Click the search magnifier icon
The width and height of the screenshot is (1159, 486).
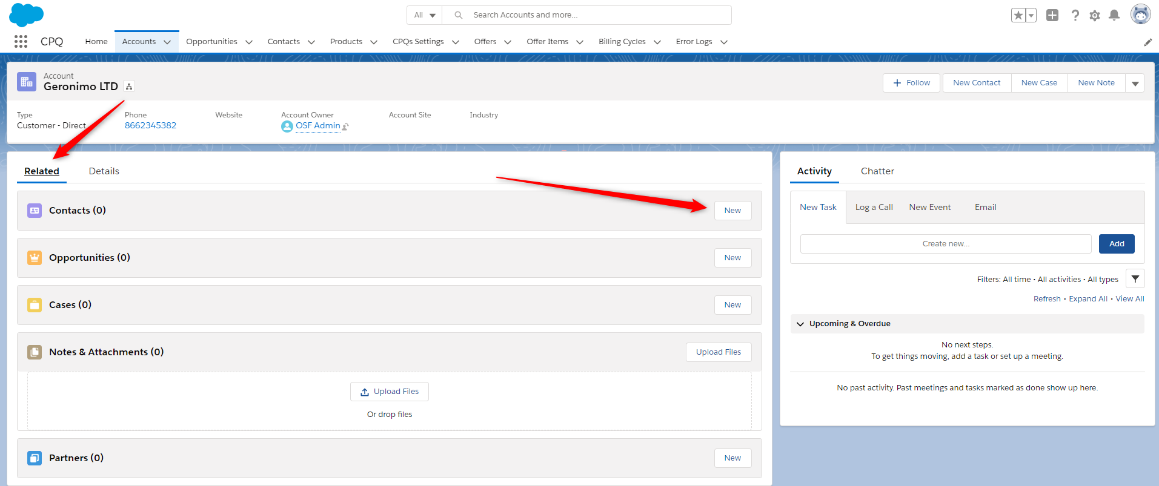[x=459, y=15]
